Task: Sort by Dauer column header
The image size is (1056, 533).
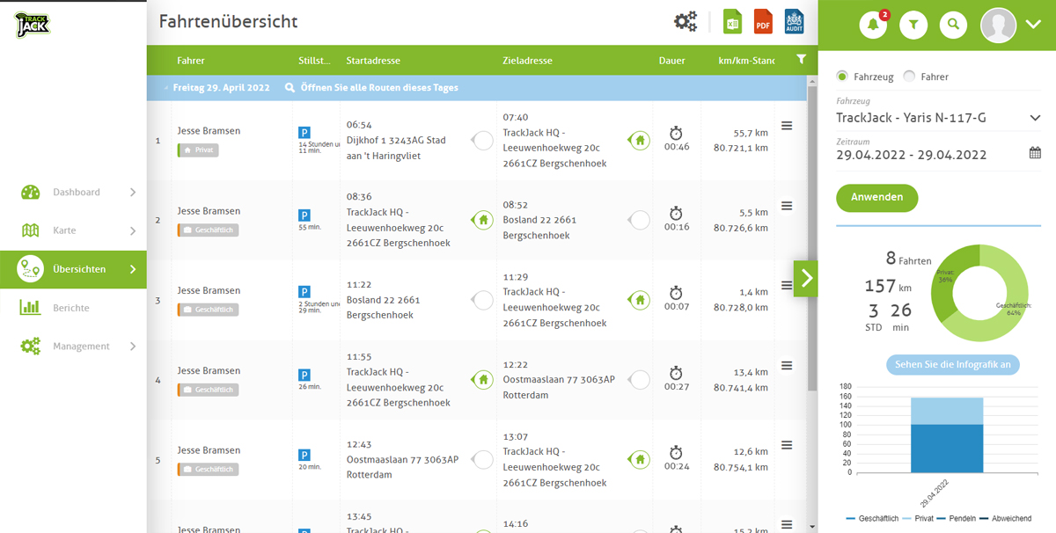Action: pyautogui.click(x=672, y=61)
